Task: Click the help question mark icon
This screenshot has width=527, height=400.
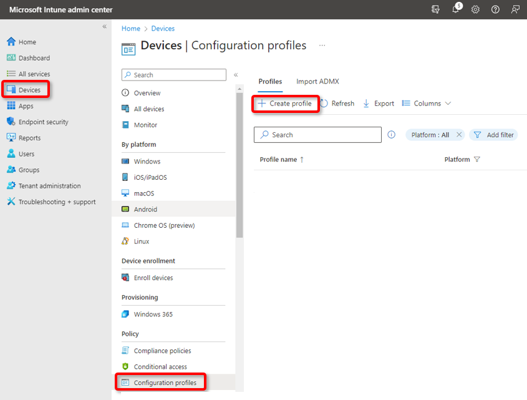Action: [495, 9]
